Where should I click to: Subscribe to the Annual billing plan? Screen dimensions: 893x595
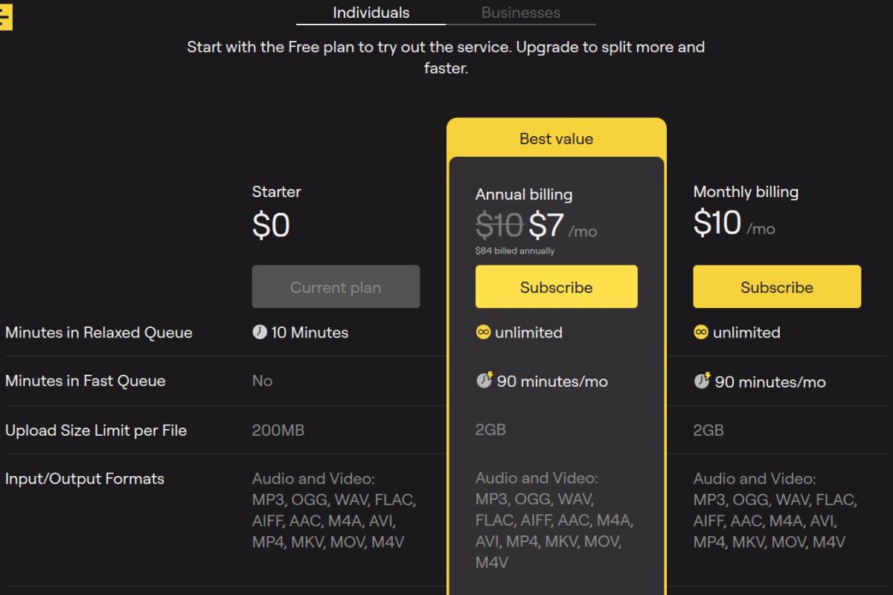coord(556,286)
